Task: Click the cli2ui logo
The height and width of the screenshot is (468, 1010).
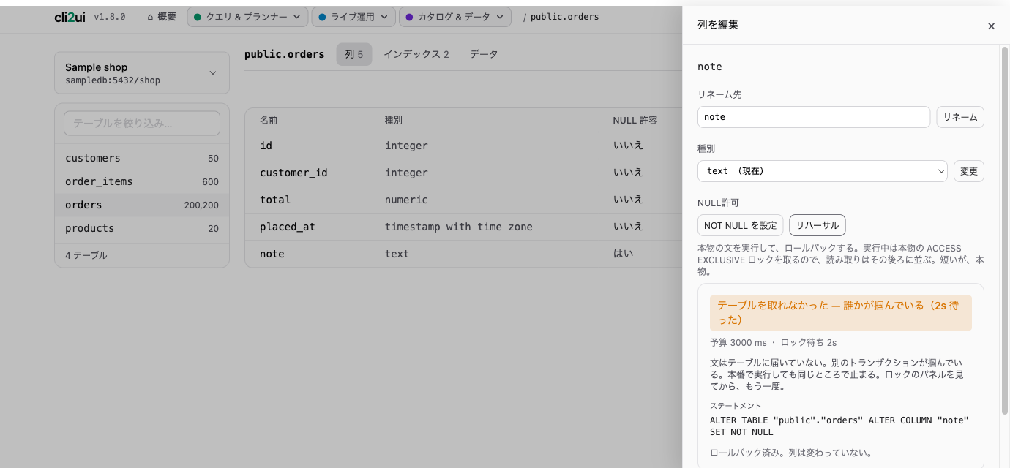Action: coord(70,17)
